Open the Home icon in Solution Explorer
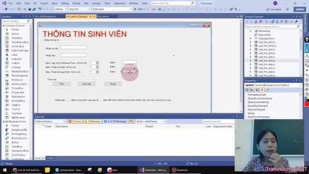Image resolution: width=309 pixels, height=174 pixels. point(256,22)
